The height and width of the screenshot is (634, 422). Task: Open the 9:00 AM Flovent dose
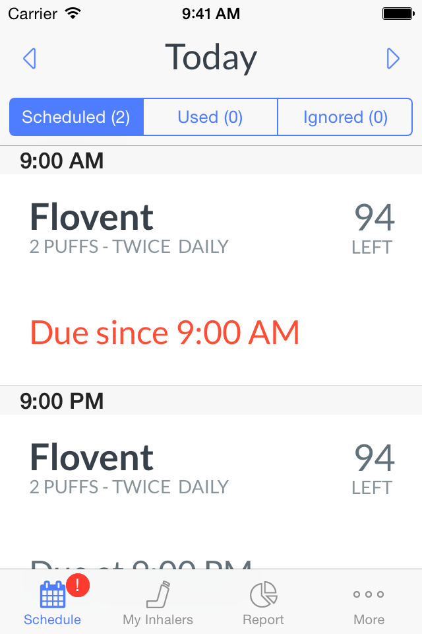click(211, 280)
